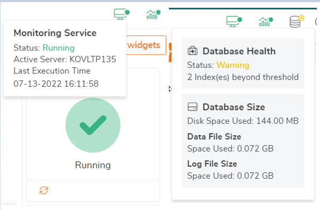Click the Last Execution Time label

(x=52, y=71)
